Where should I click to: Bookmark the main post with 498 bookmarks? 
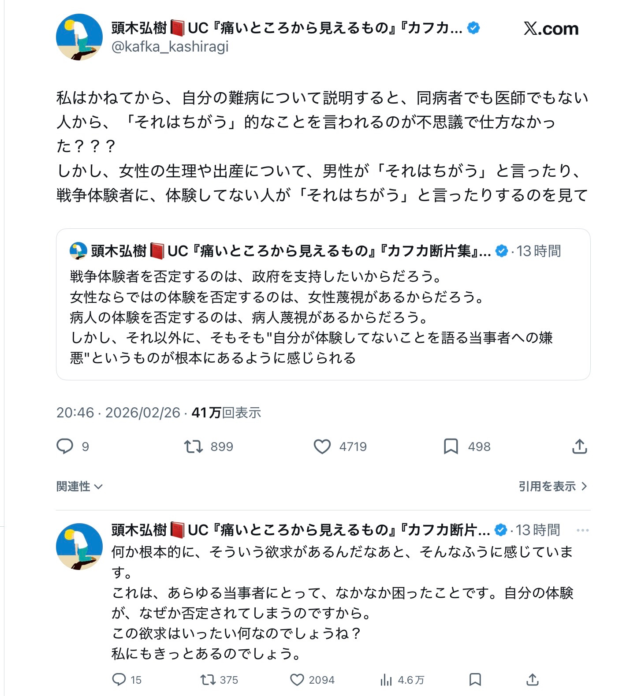pos(451,447)
